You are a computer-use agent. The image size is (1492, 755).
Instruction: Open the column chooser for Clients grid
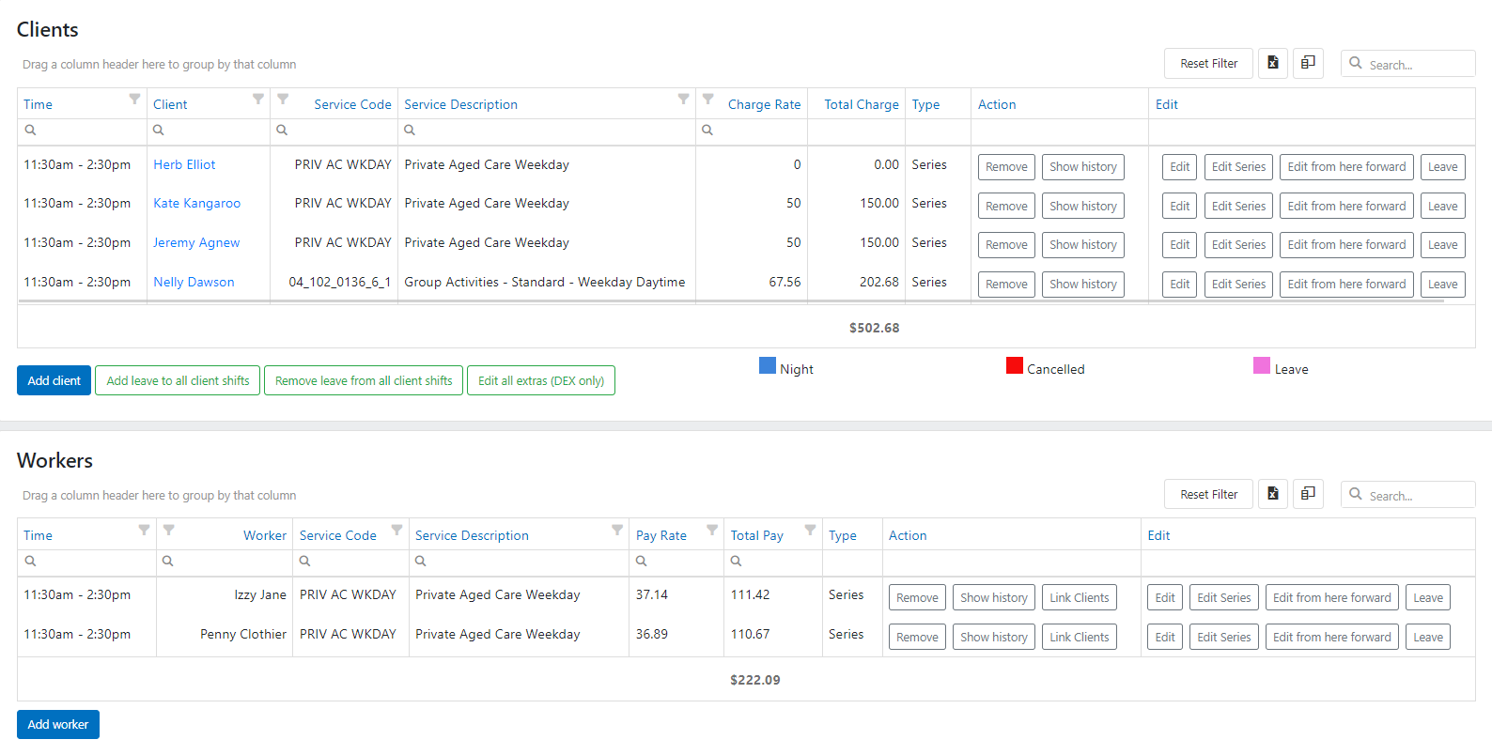point(1308,63)
